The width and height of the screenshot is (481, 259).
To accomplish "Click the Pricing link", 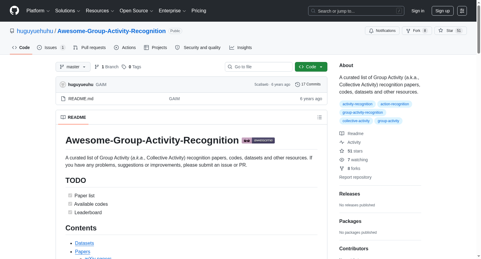I will tap(199, 11).
